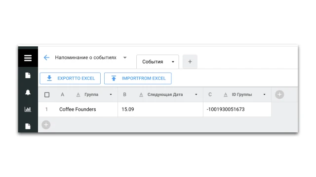This screenshot has width=316, height=177.
Task: Expand the Группа column dropdown arrow
Action: (x=111, y=94)
